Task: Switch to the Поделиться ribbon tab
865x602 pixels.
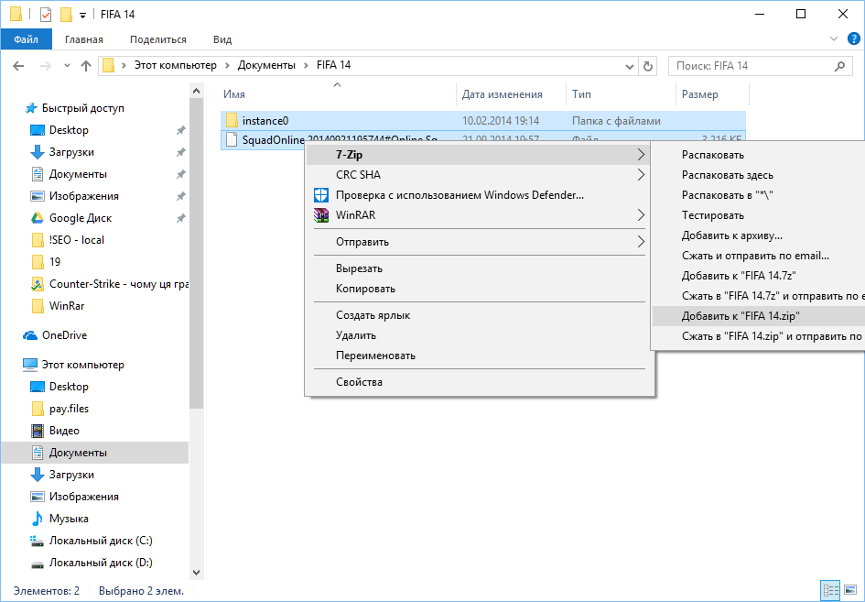Action: pos(158,39)
